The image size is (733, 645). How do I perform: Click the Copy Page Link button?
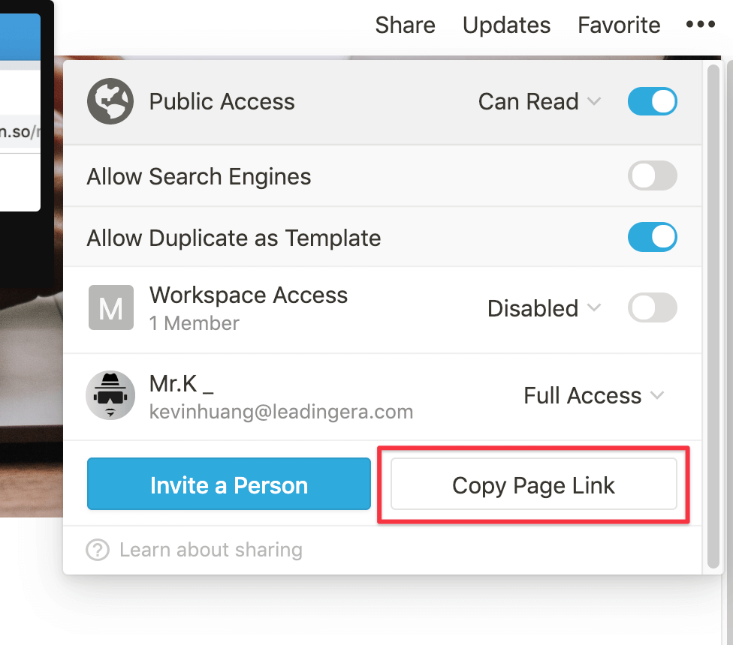534,484
